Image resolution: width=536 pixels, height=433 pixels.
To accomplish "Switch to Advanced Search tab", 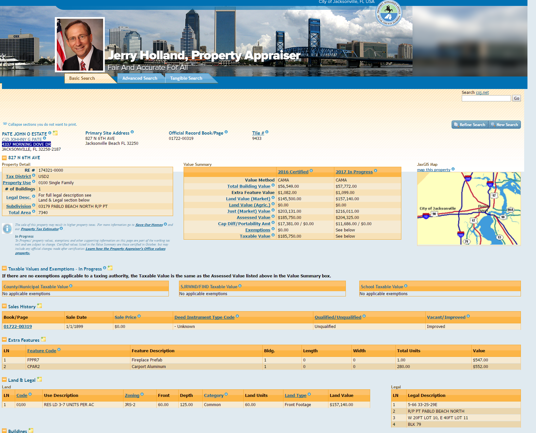I will click(x=140, y=78).
